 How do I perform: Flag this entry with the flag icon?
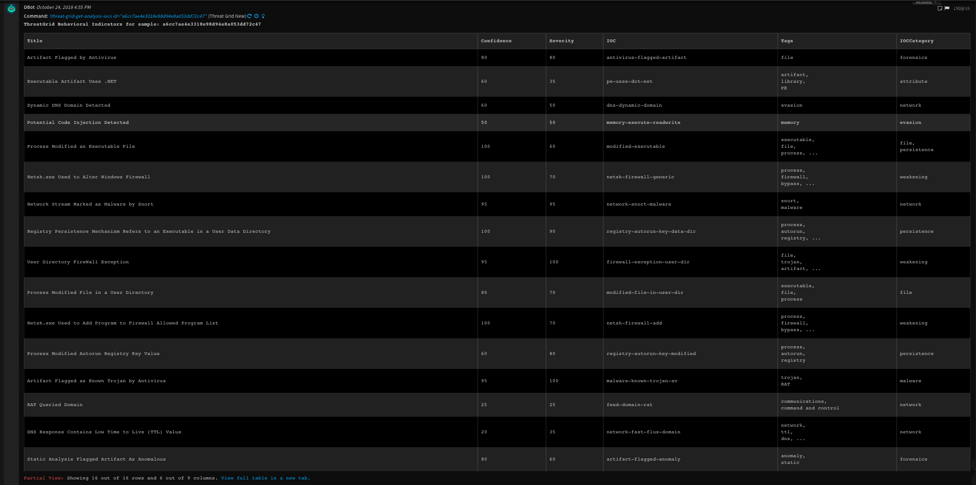[x=947, y=8]
